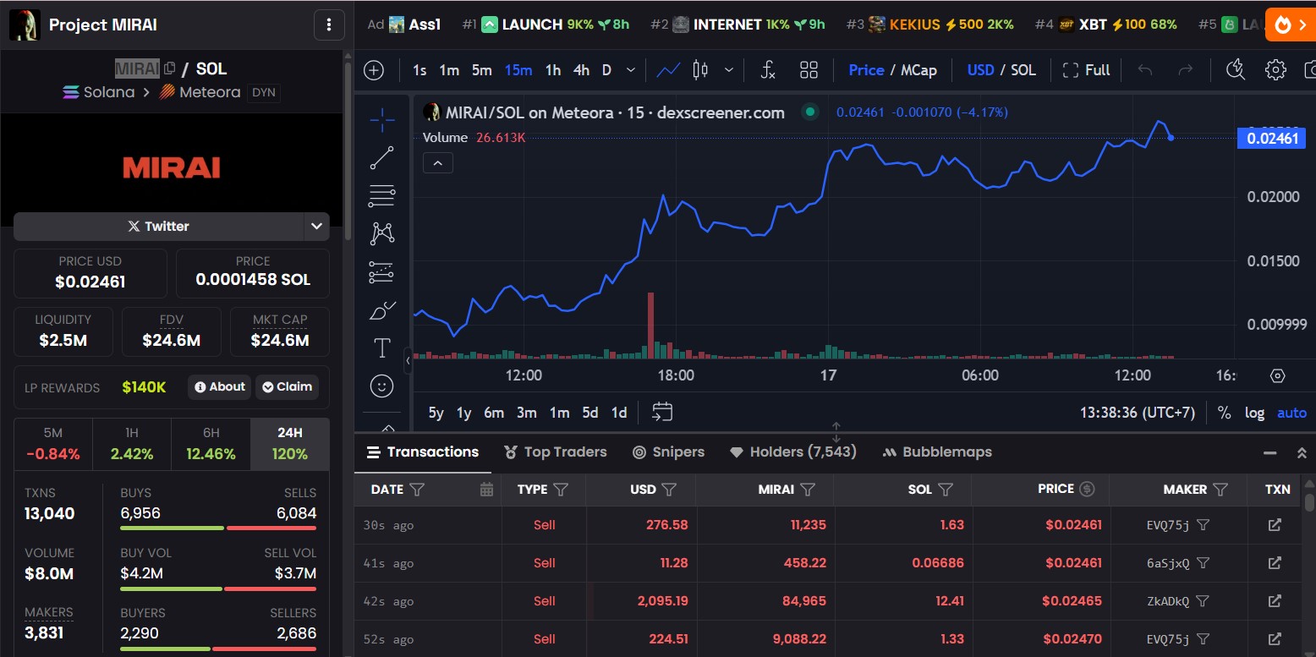
Task: Open the chart type dropdown arrow
Action: pyautogui.click(x=728, y=70)
